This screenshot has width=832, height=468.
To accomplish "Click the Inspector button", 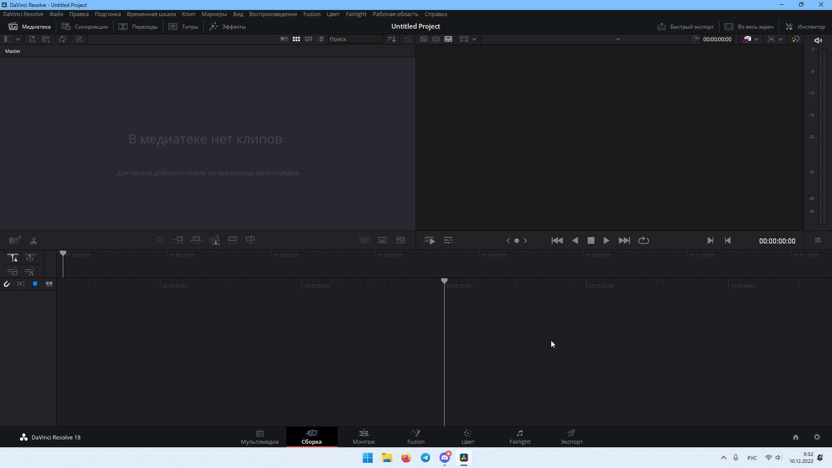I will coord(805,26).
